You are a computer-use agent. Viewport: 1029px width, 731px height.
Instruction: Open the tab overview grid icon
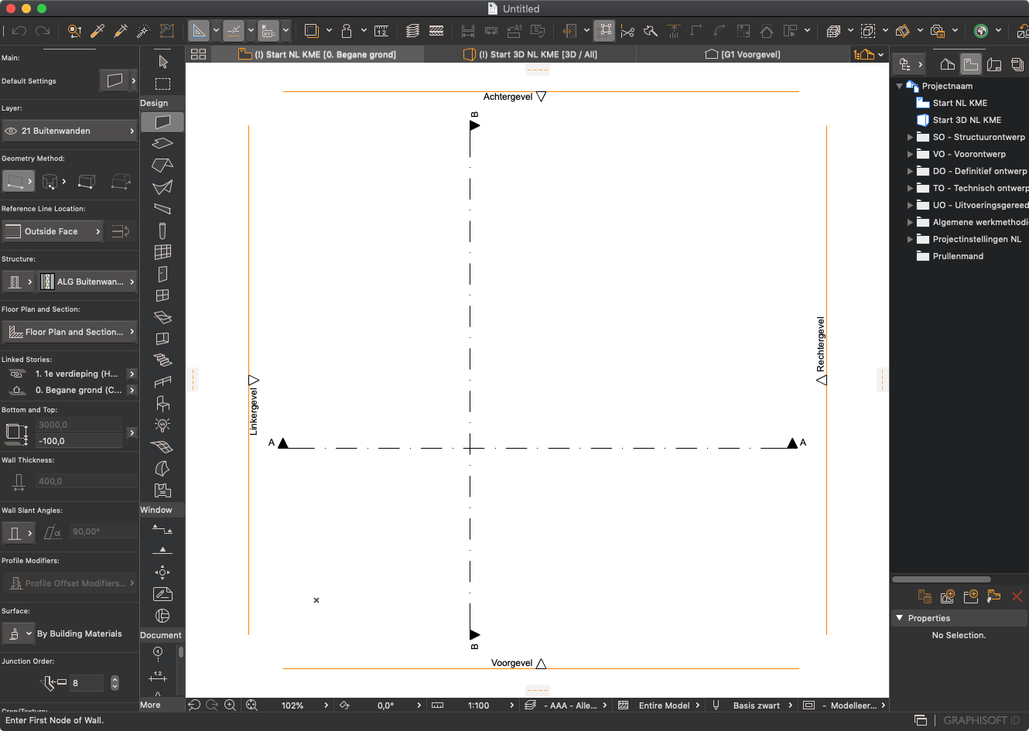coord(199,54)
